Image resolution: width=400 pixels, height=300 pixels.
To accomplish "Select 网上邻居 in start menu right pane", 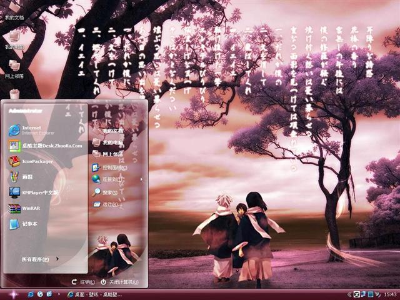I will click(108, 154).
